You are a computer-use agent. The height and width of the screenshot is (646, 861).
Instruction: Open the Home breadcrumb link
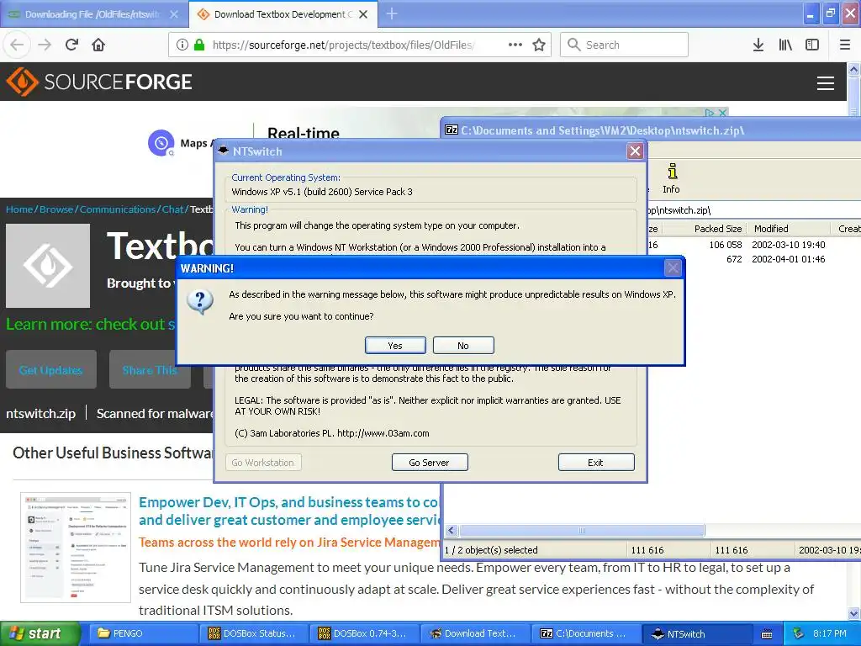pos(19,209)
